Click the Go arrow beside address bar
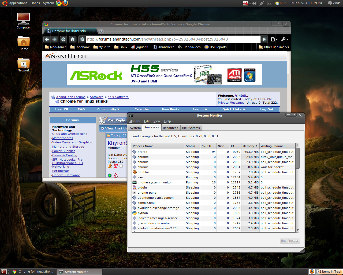This screenshot has width=343, height=275. click(x=264, y=39)
